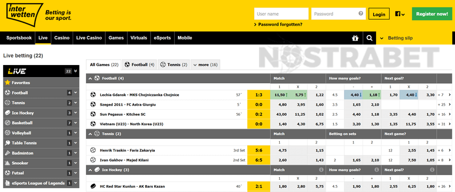Switch to the Tennis (2) tab
Viewport: 455px width, 192px height.
tap(174, 65)
